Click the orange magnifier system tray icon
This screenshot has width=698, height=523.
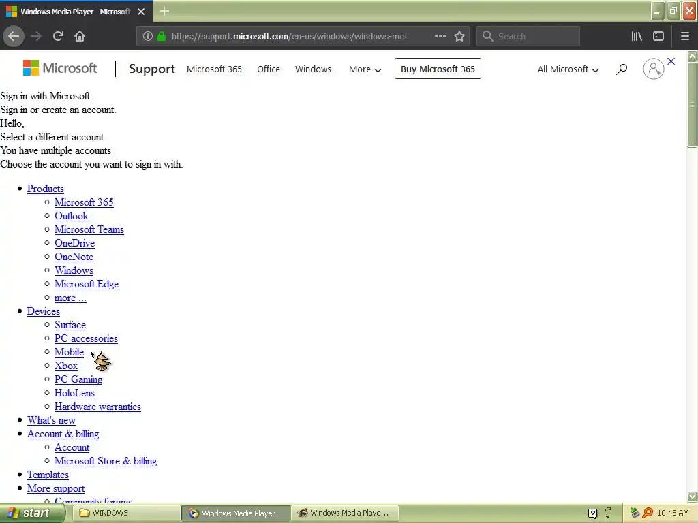point(648,513)
